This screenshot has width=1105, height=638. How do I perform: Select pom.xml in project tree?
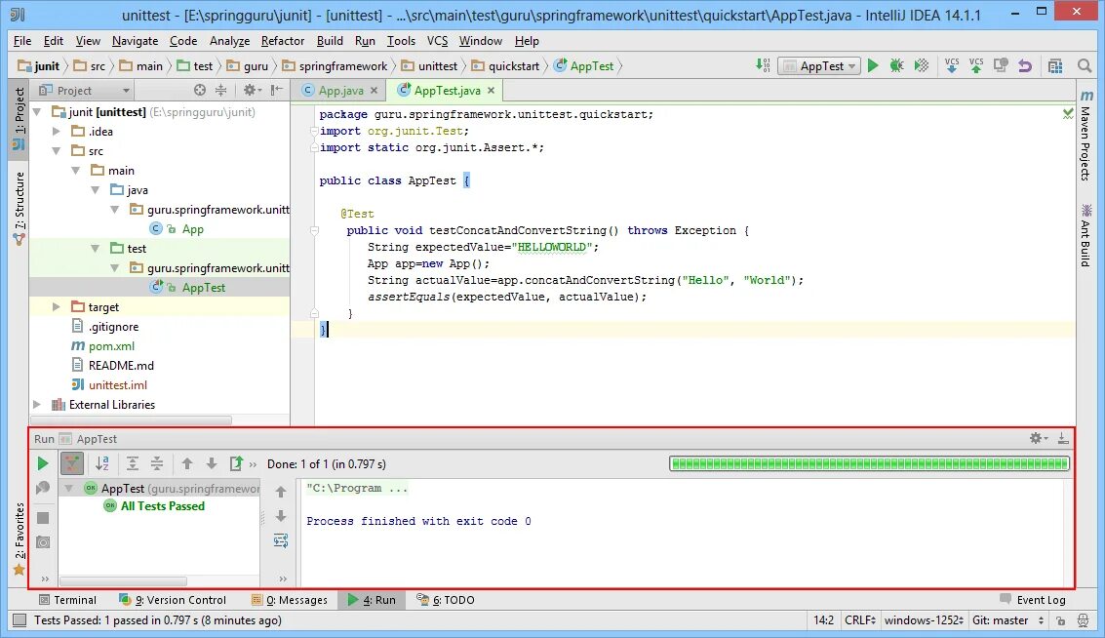tap(110, 346)
